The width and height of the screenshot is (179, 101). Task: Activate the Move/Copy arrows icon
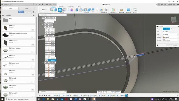(97, 10)
